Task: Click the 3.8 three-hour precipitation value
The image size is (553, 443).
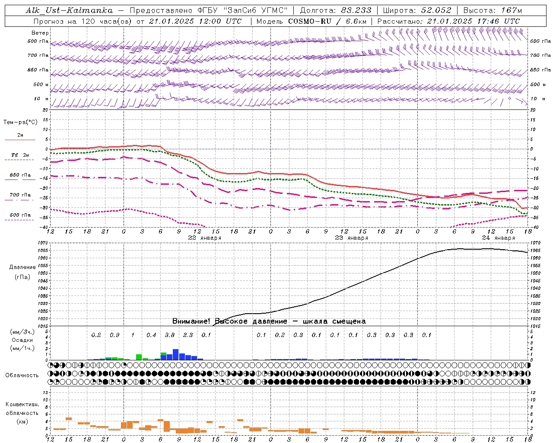Action: click(x=170, y=335)
